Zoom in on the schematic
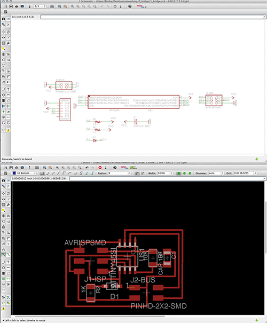Viewport: 267px width, 323px height. [78, 6]
